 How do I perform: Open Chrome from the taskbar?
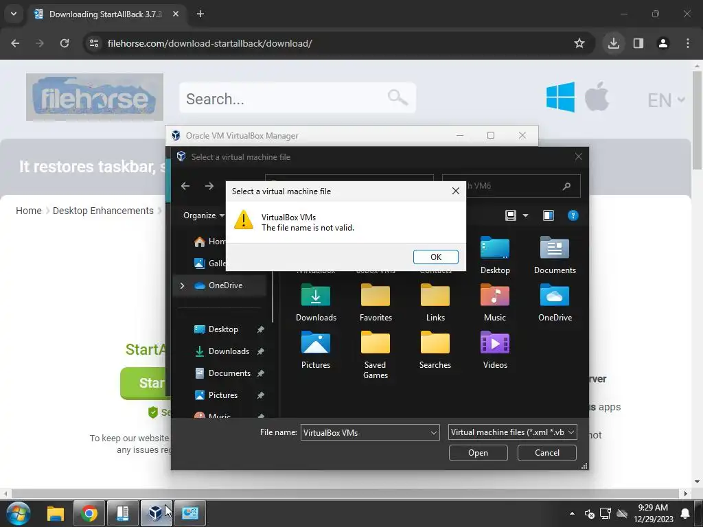(x=89, y=513)
